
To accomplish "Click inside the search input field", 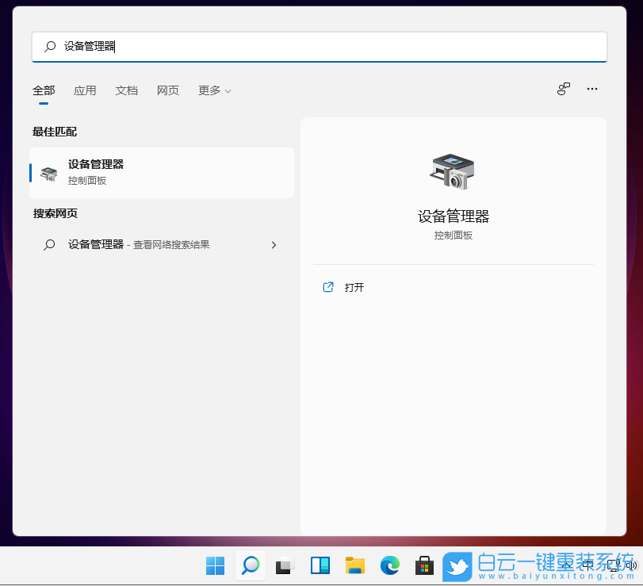I will (x=317, y=47).
